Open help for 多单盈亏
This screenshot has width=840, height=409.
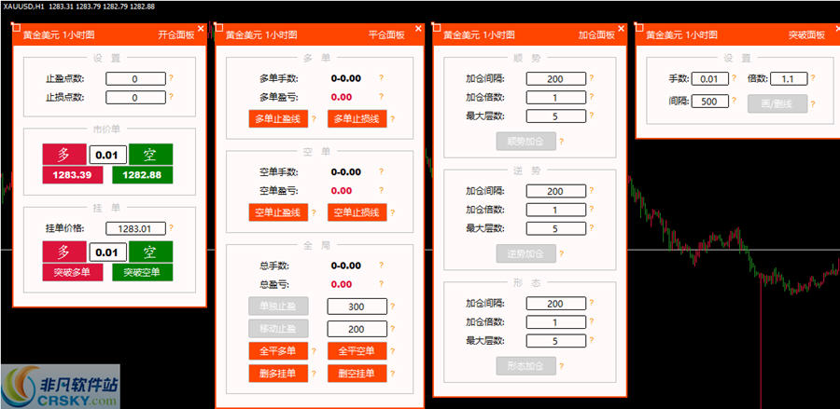point(382,97)
